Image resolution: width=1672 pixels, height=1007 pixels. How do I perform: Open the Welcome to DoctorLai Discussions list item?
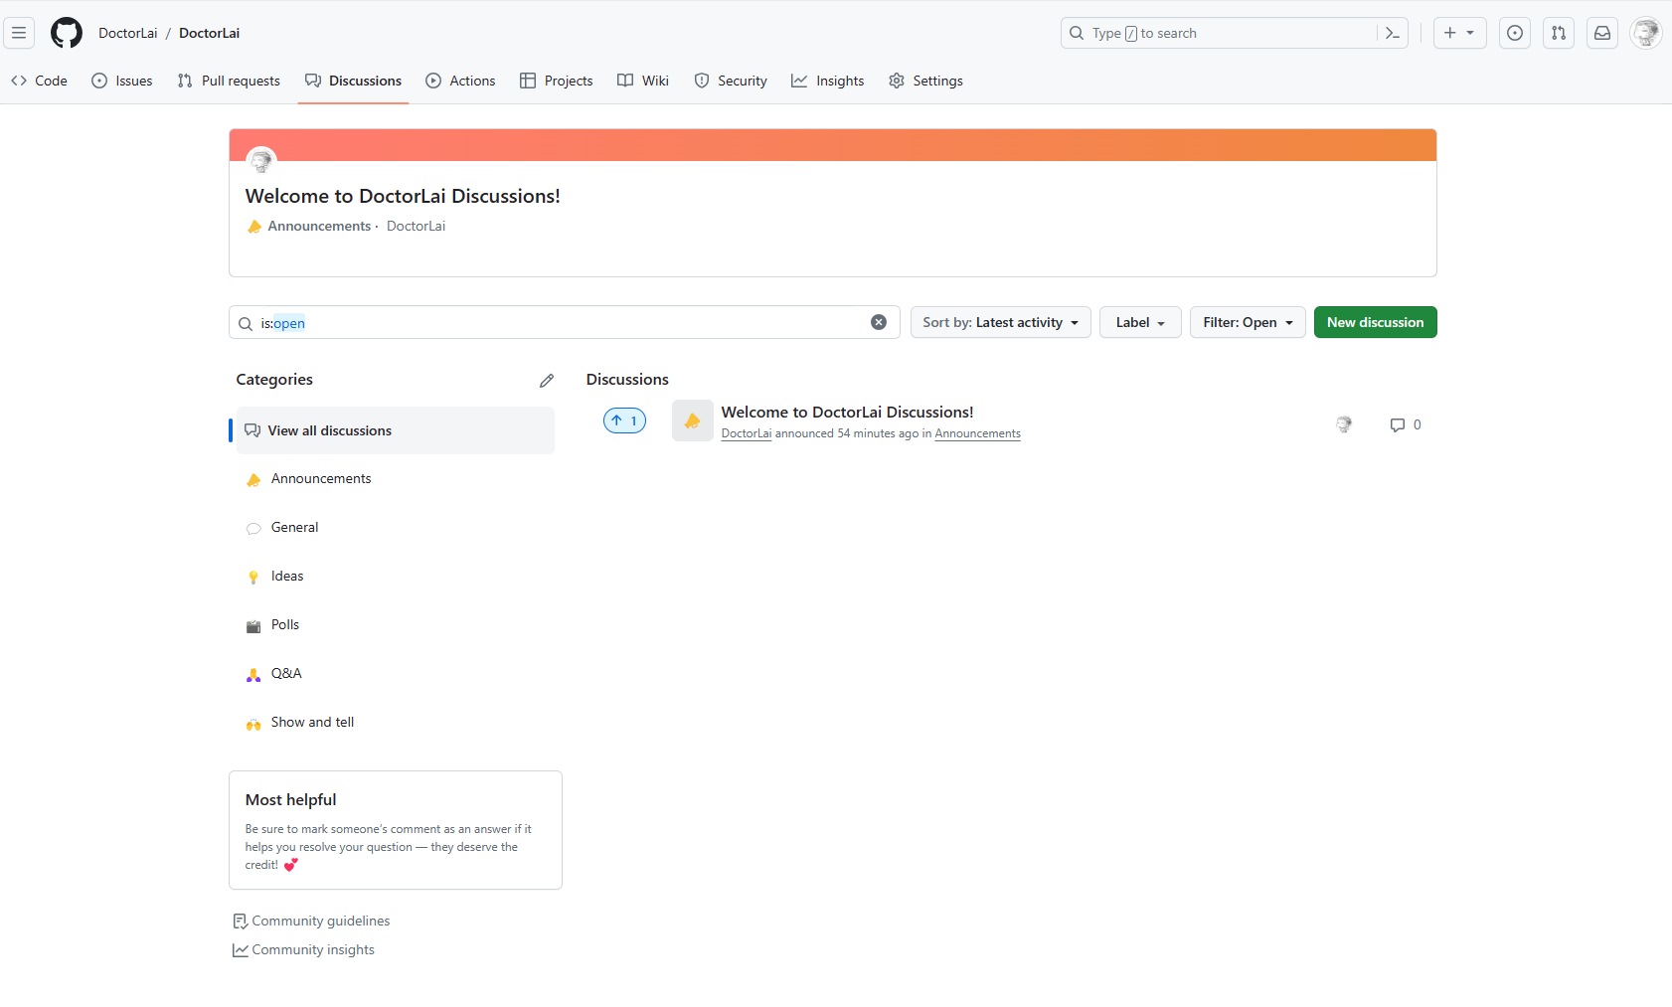point(847,412)
